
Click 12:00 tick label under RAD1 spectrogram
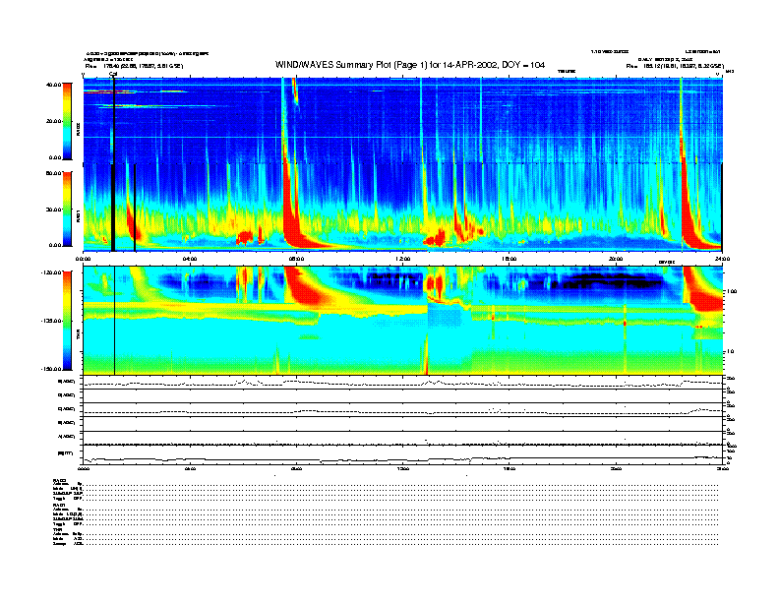click(x=403, y=259)
